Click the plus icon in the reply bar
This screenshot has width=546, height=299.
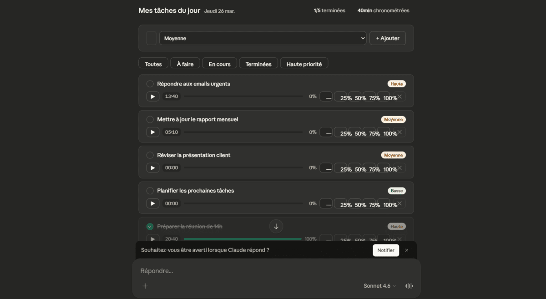pos(145,286)
